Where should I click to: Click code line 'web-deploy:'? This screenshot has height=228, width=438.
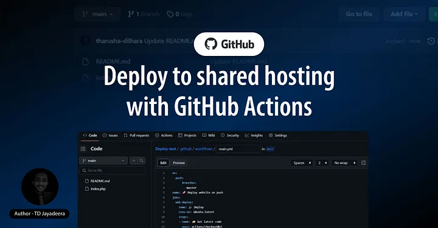184,202
